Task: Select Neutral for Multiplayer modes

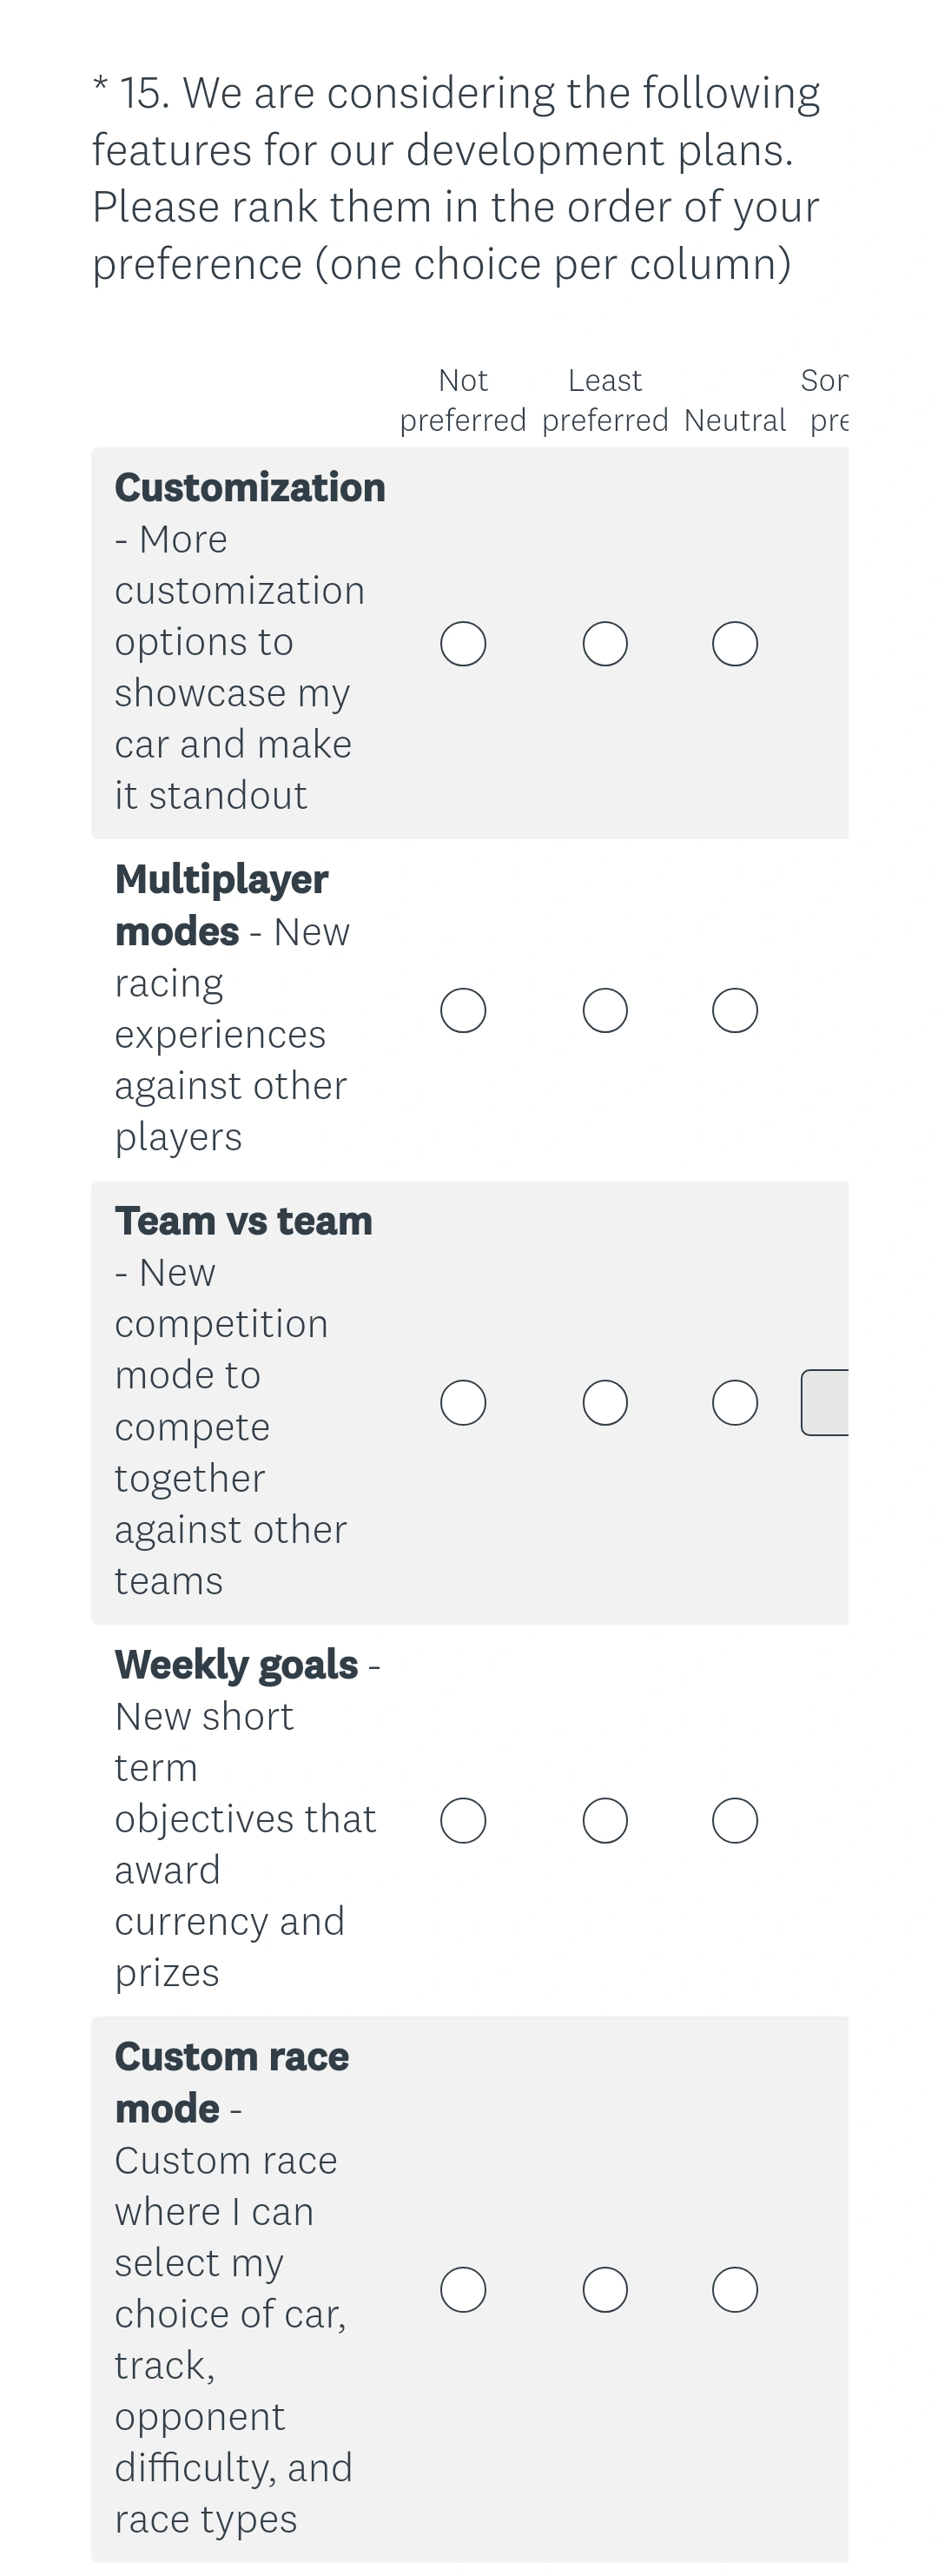Action: pos(735,1010)
